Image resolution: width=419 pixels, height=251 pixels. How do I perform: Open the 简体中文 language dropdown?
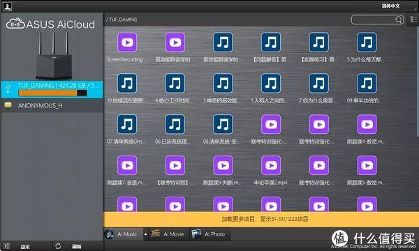coord(391,6)
